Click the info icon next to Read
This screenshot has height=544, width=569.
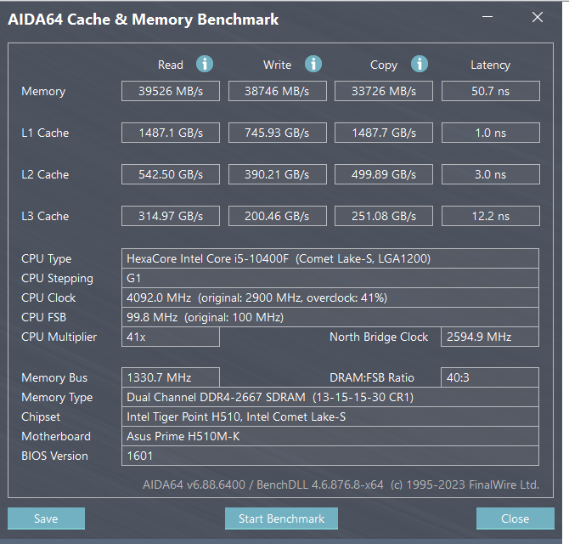(205, 65)
